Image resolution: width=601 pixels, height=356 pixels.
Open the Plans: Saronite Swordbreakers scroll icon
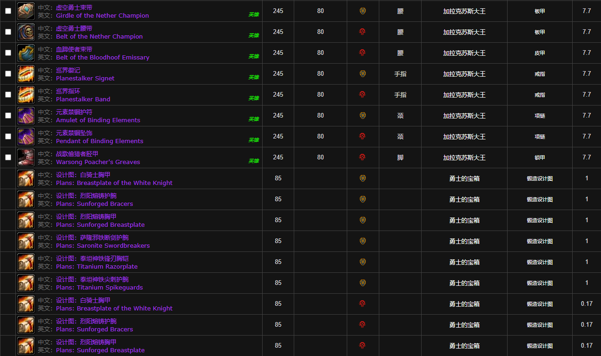(x=26, y=241)
